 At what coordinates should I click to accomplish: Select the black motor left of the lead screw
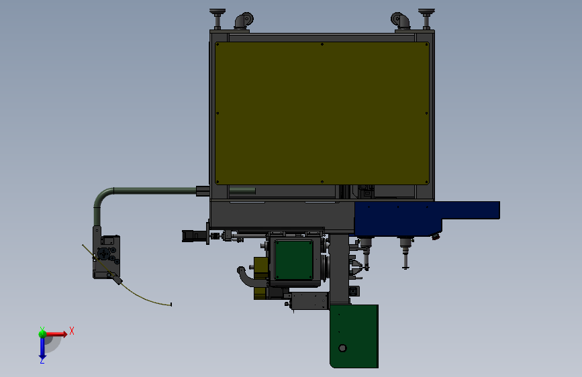[195, 236]
